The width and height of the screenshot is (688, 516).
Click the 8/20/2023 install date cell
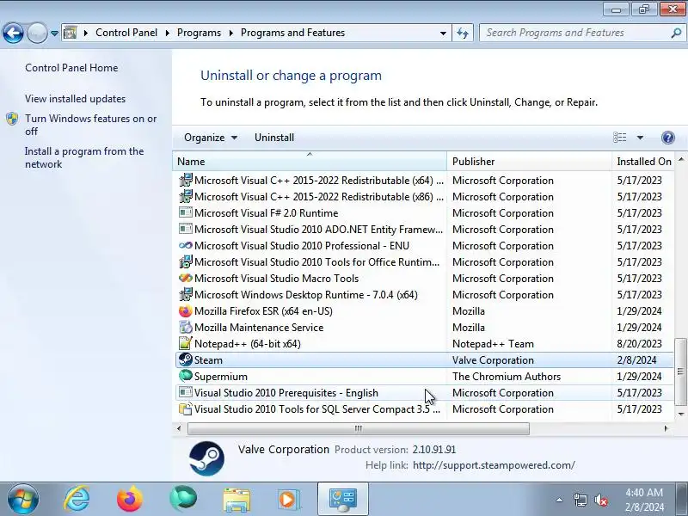click(x=639, y=344)
